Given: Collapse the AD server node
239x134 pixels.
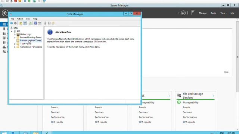Looking at the screenshot, I should click(x=12, y=31).
